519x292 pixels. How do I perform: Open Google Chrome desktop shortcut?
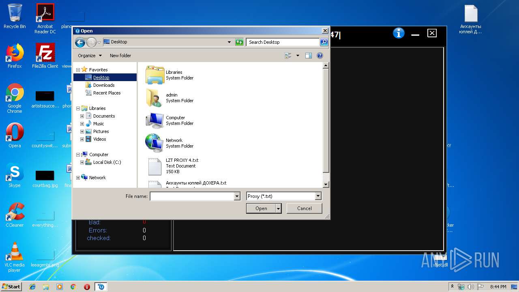(15, 98)
